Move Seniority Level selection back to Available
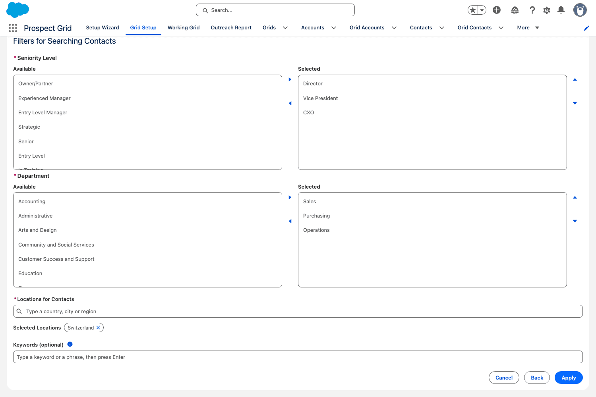Viewport: 596px width, 397px height. pyautogui.click(x=290, y=103)
